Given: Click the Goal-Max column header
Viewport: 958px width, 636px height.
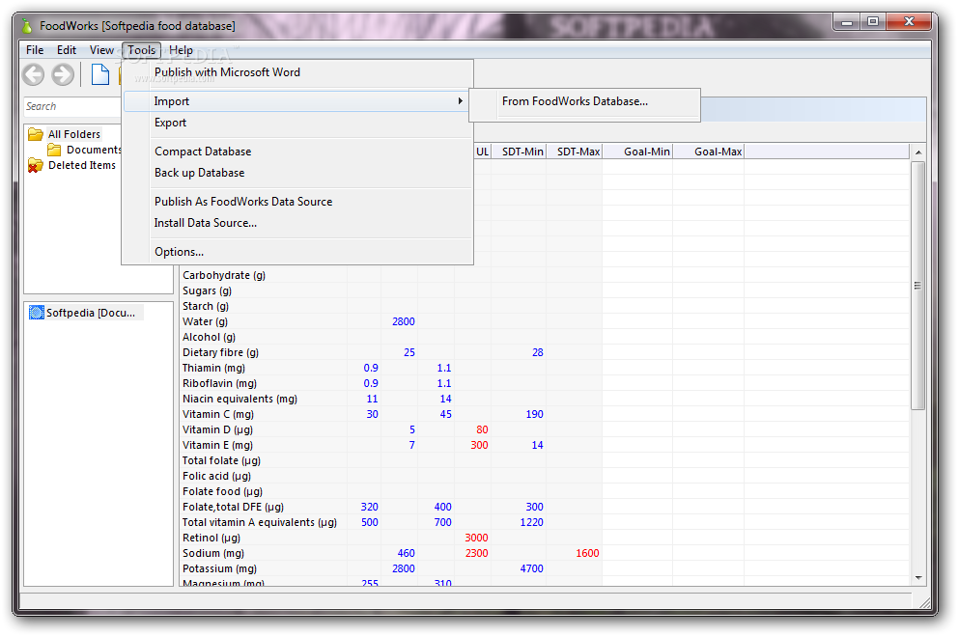Looking at the screenshot, I should [x=709, y=152].
